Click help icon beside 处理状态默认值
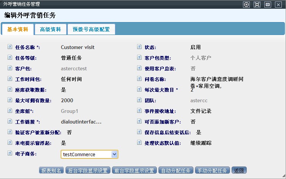 click(139, 143)
